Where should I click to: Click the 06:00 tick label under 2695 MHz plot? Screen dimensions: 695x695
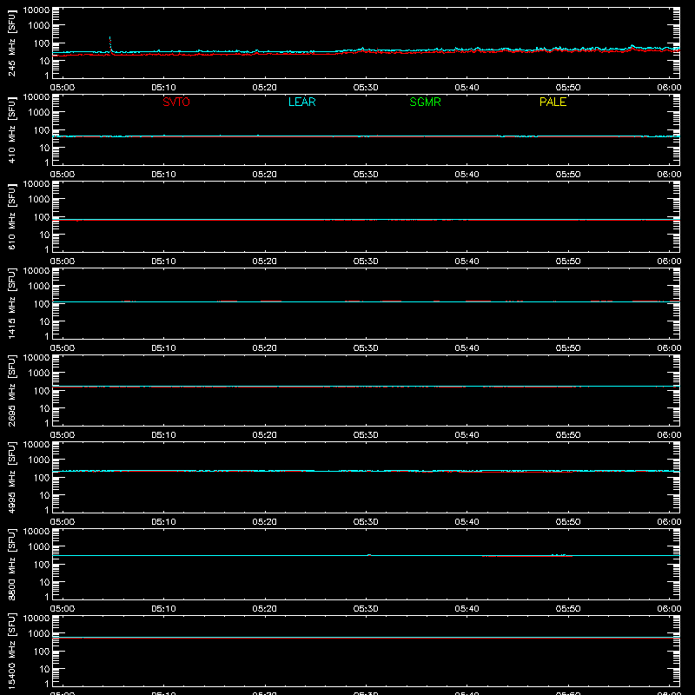pyautogui.click(x=669, y=435)
